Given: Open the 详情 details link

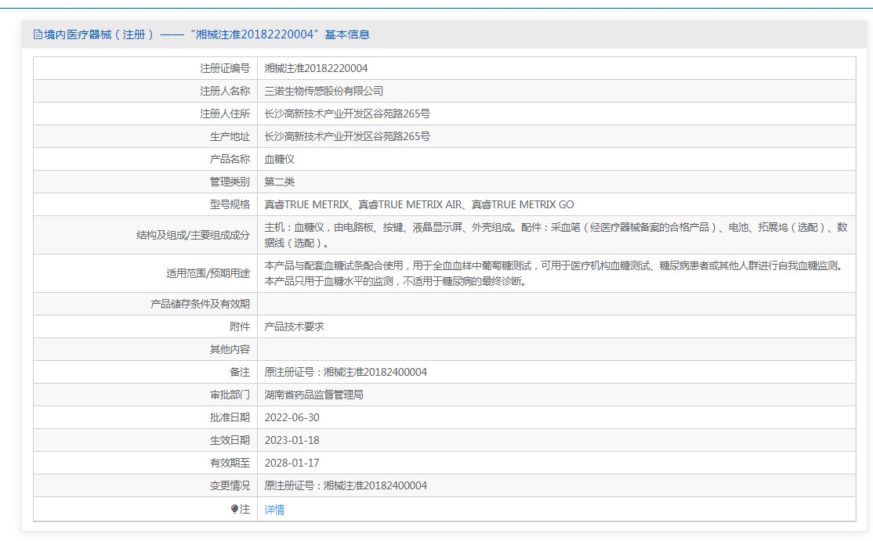Looking at the screenshot, I should pos(274,510).
